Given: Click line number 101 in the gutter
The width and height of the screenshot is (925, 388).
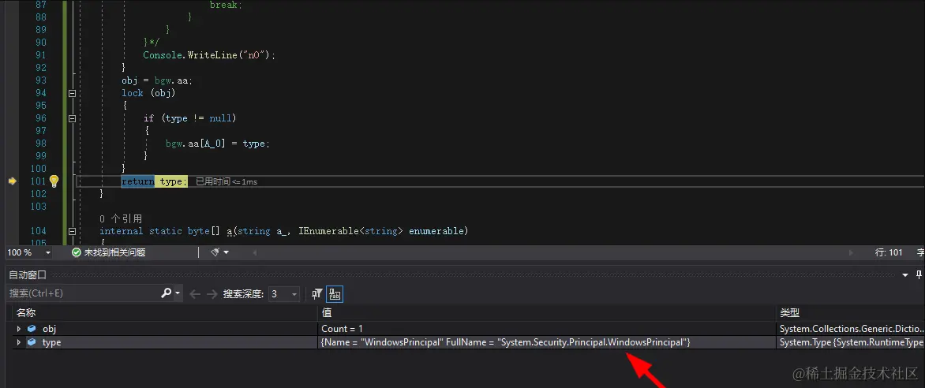Looking at the screenshot, I should pos(38,181).
